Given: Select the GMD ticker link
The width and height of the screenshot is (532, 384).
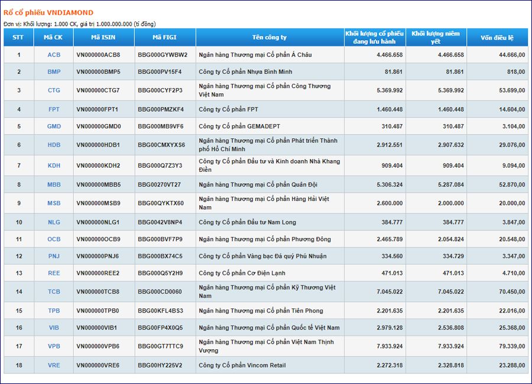Looking at the screenshot, I should coord(54,126).
